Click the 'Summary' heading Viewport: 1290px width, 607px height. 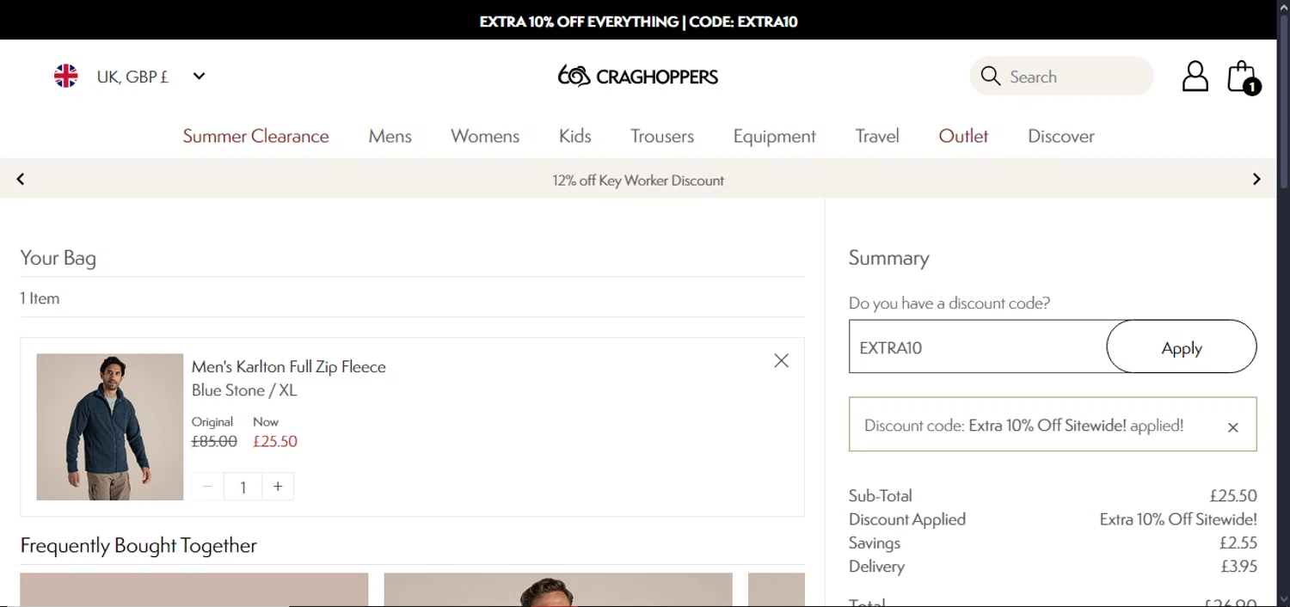pos(888,258)
